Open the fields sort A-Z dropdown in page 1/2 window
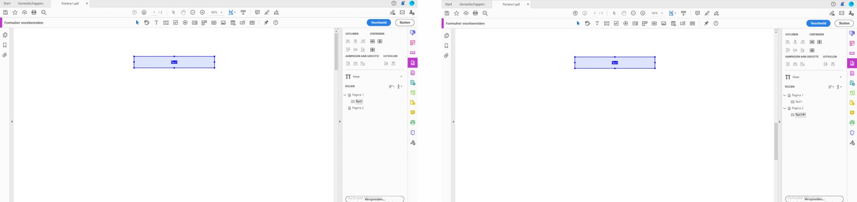 tap(400, 86)
